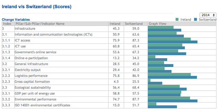Click the Ireland green legend swatch
219x111 pixels.
tap(177, 19)
